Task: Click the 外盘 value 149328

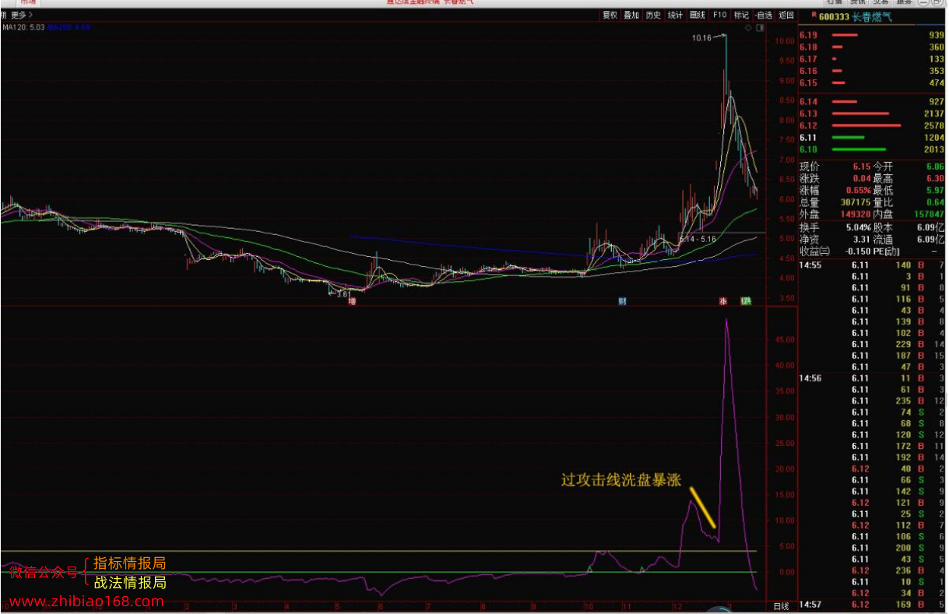Action: tap(856, 214)
